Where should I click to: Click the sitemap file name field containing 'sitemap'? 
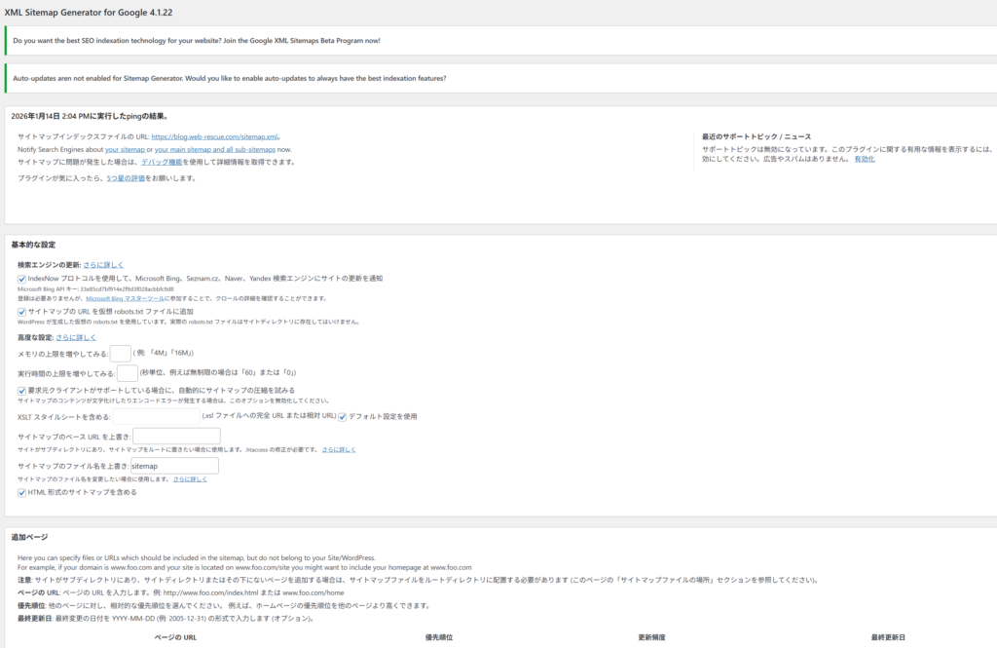coord(174,467)
